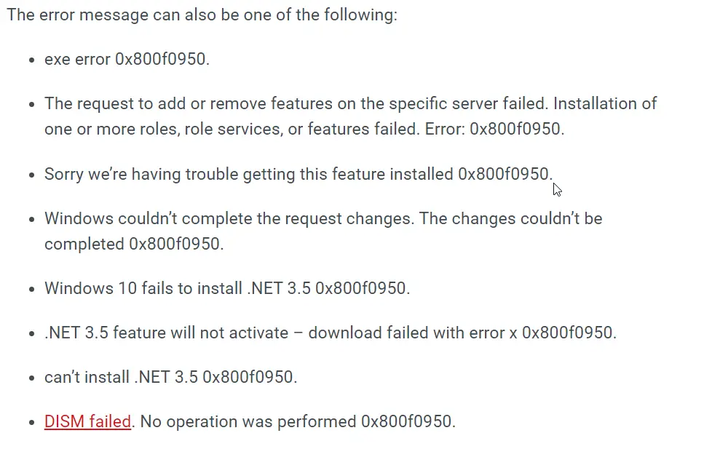Click the line starting 'The request to add or remove'

[x=351, y=104]
